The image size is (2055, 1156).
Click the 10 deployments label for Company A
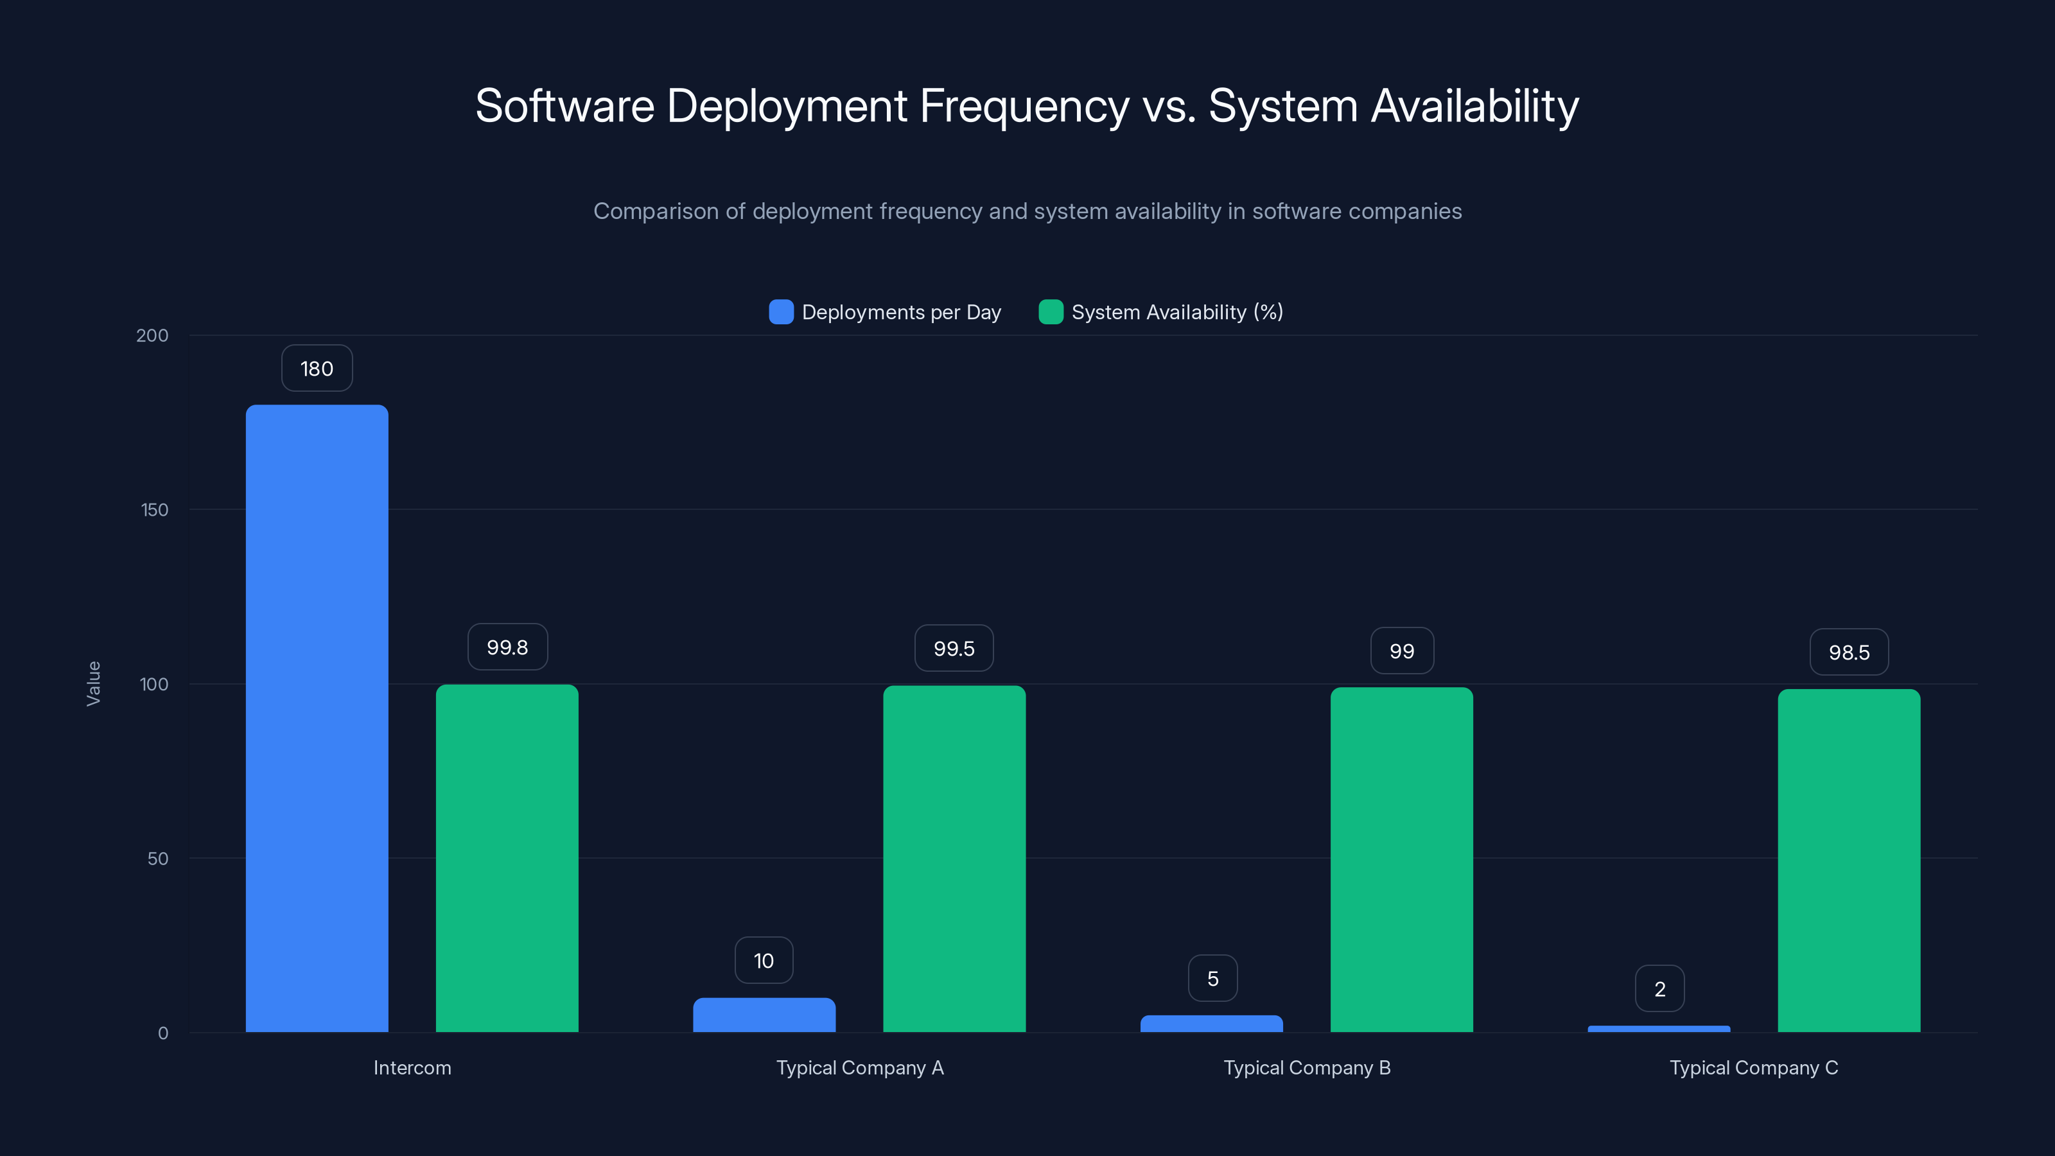pyautogui.click(x=764, y=959)
